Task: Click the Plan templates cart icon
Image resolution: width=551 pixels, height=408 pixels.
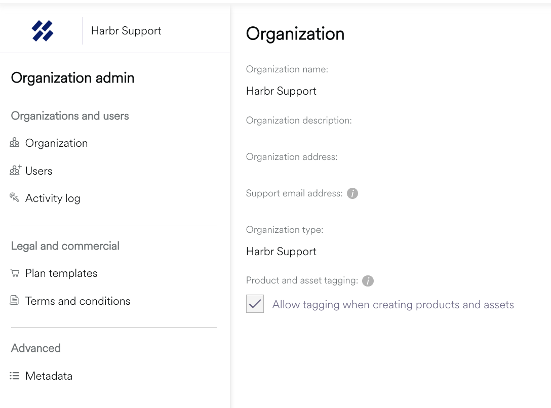Action: tap(14, 273)
